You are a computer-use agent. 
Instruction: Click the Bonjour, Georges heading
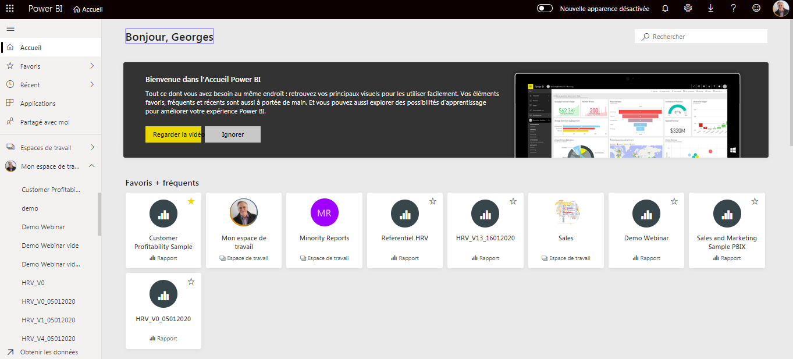point(170,37)
